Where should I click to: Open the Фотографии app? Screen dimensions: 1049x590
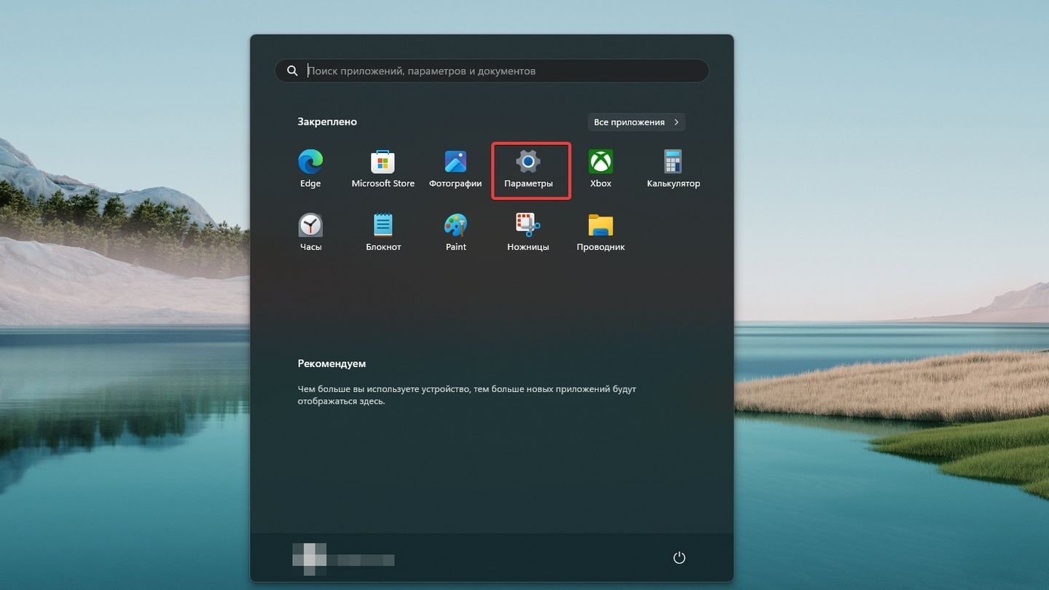point(455,170)
